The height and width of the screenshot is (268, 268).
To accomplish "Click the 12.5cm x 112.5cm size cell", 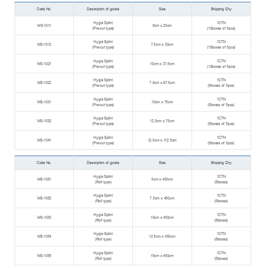I will (x=162, y=140).
